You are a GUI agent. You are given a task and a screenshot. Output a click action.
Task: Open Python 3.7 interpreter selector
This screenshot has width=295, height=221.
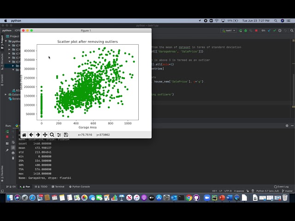[x=267, y=191]
